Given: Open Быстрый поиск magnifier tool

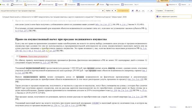Looking at the screenshot, I should (x=16, y=4).
